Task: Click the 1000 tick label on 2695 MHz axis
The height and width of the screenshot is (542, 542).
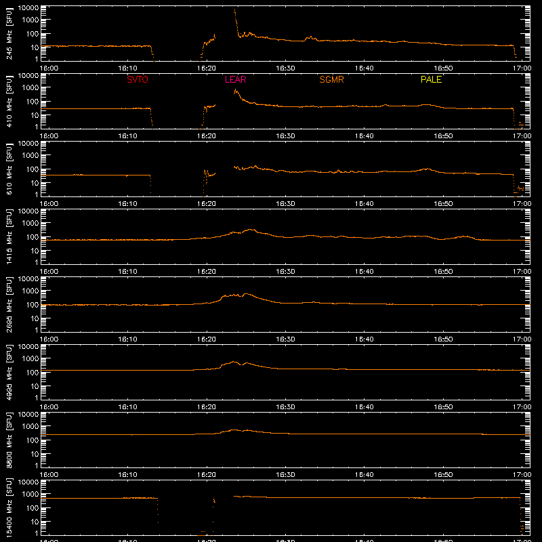Action: click(30, 291)
